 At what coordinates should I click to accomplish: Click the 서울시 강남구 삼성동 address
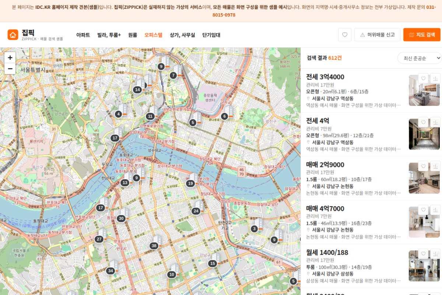[x=333, y=274]
